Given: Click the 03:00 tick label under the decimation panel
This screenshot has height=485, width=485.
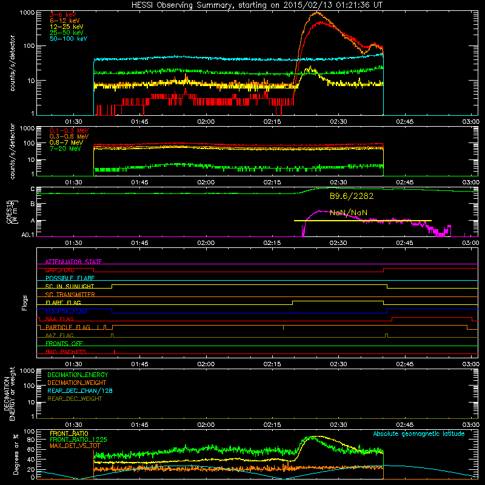Looking at the screenshot, I should point(470,425).
